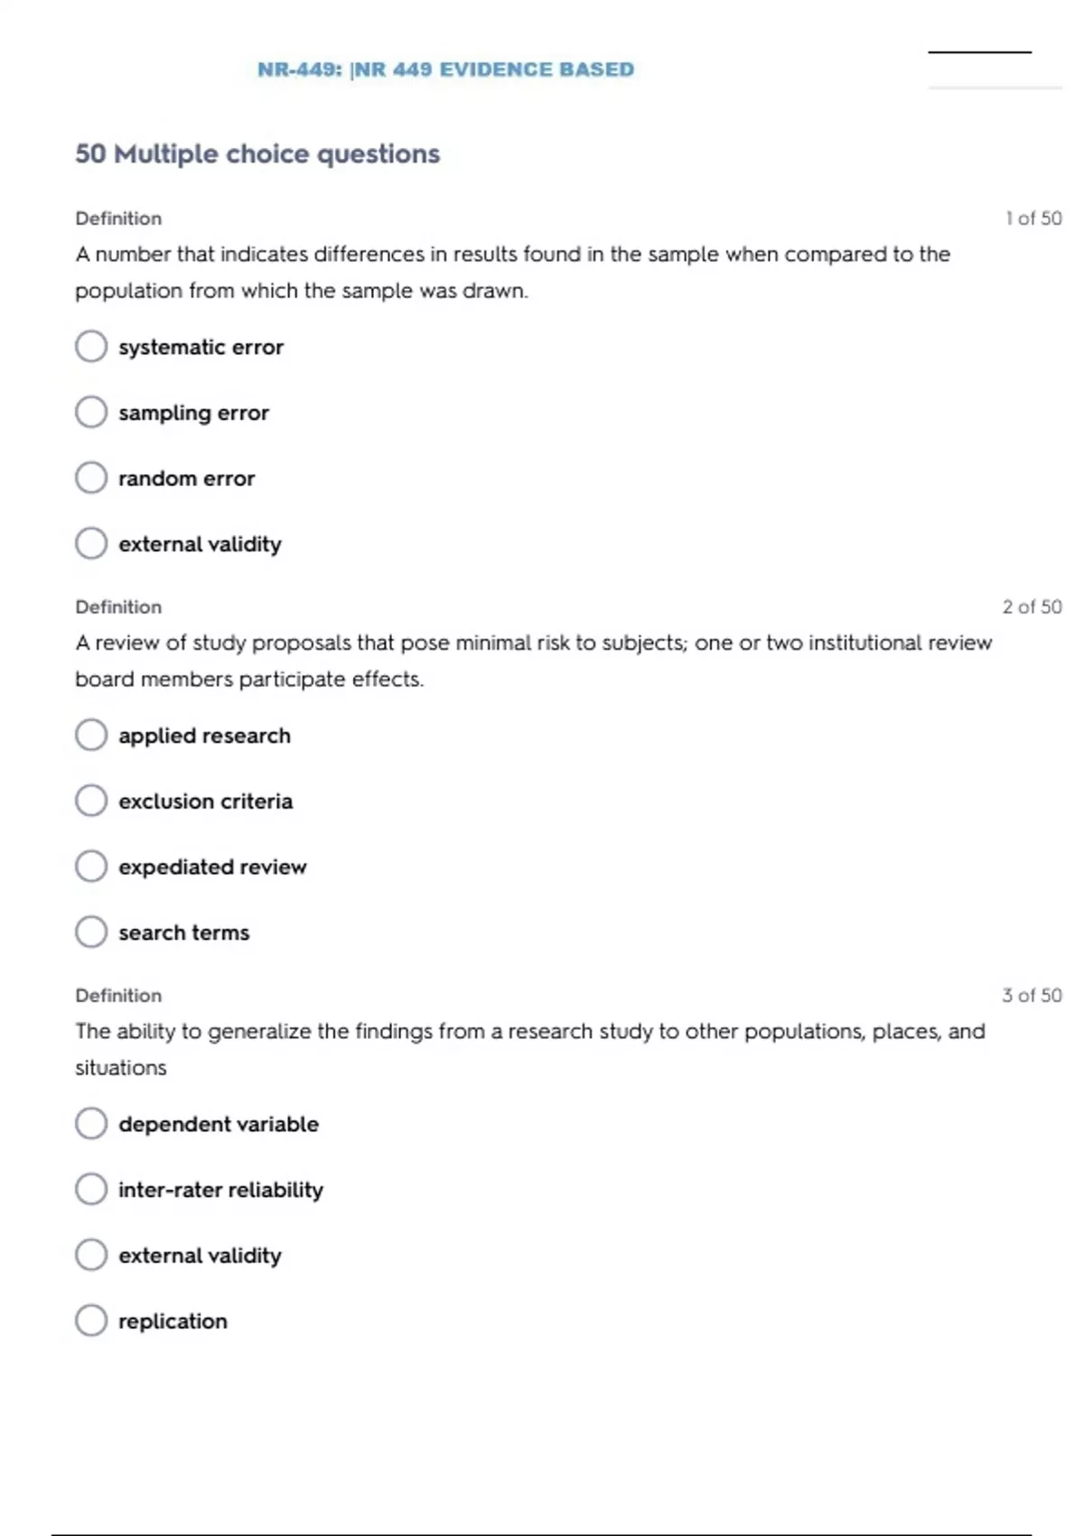Click the minimal-risk review definition text
Screen dimensions: 1084x1536
pos(533,660)
